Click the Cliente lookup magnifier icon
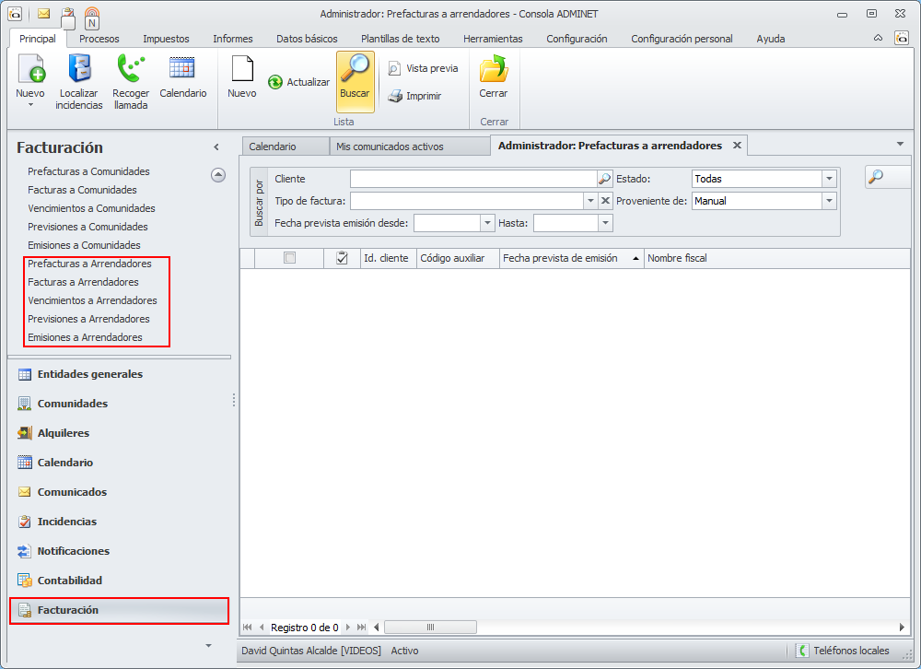Viewport: 921px width, 669px height. pyautogui.click(x=604, y=179)
